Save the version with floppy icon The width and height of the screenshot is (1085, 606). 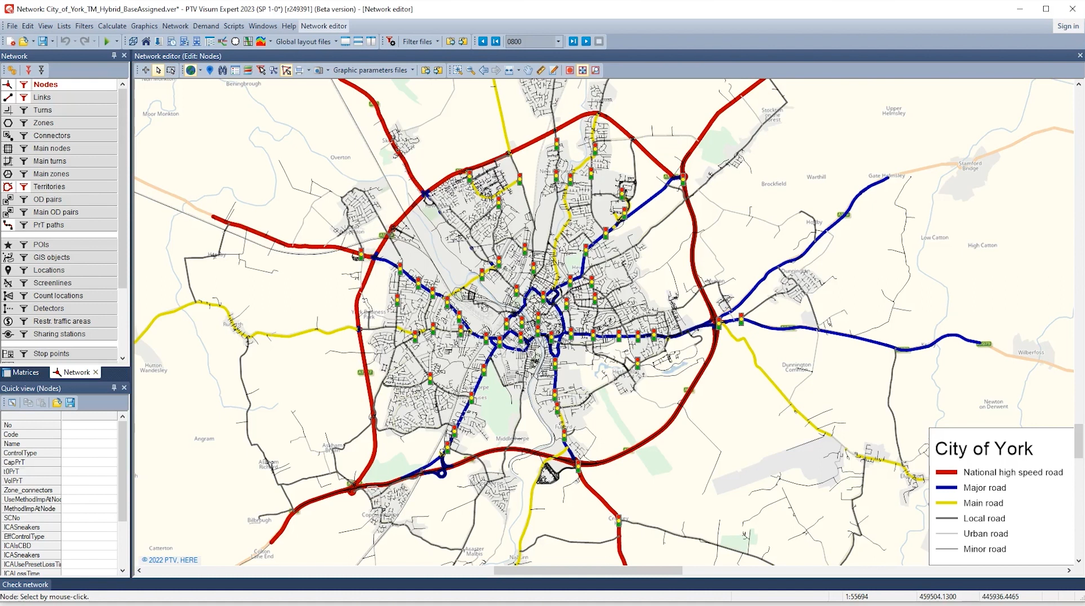click(42, 41)
